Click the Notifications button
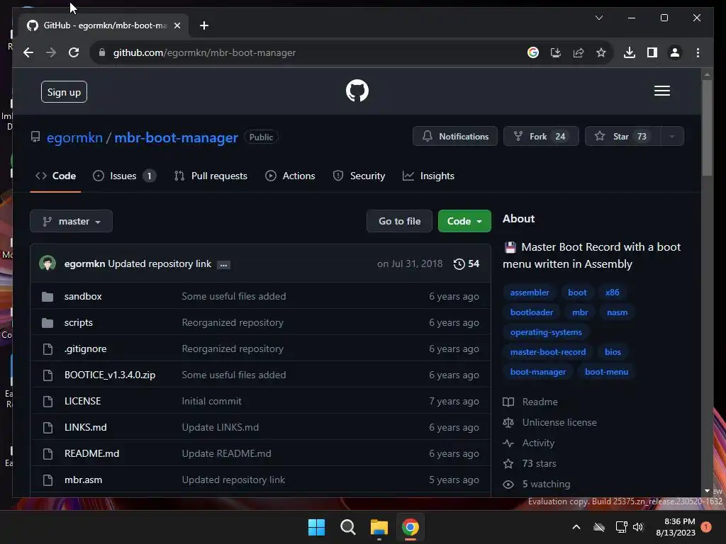This screenshot has width=726, height=544. point(455,137)
